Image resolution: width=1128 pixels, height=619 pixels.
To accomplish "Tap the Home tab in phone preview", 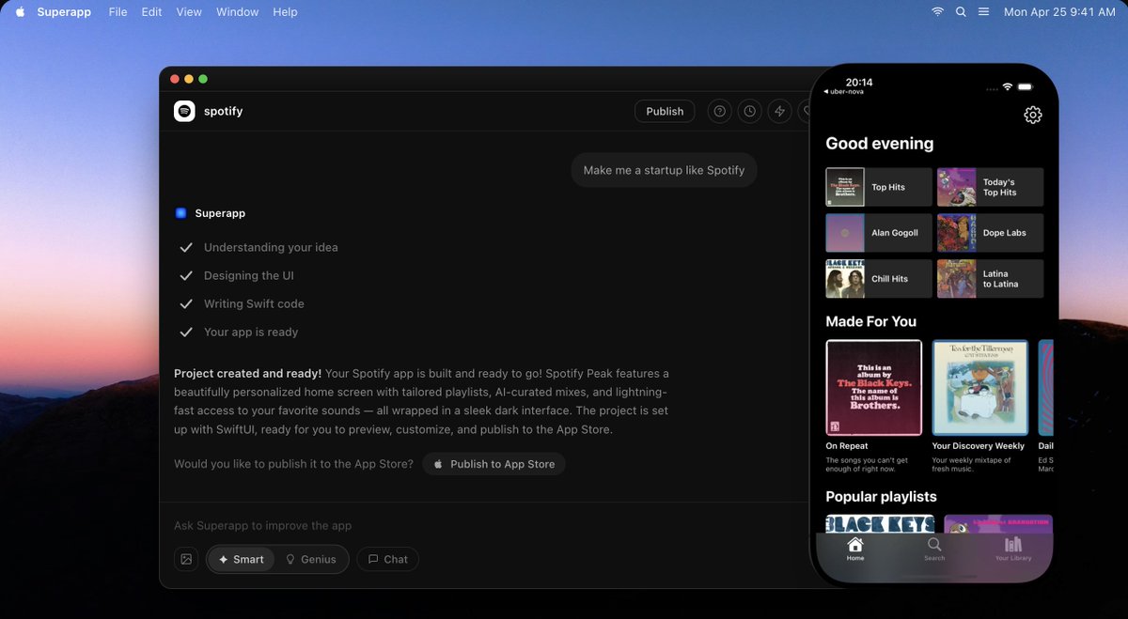I will [855, 549].
